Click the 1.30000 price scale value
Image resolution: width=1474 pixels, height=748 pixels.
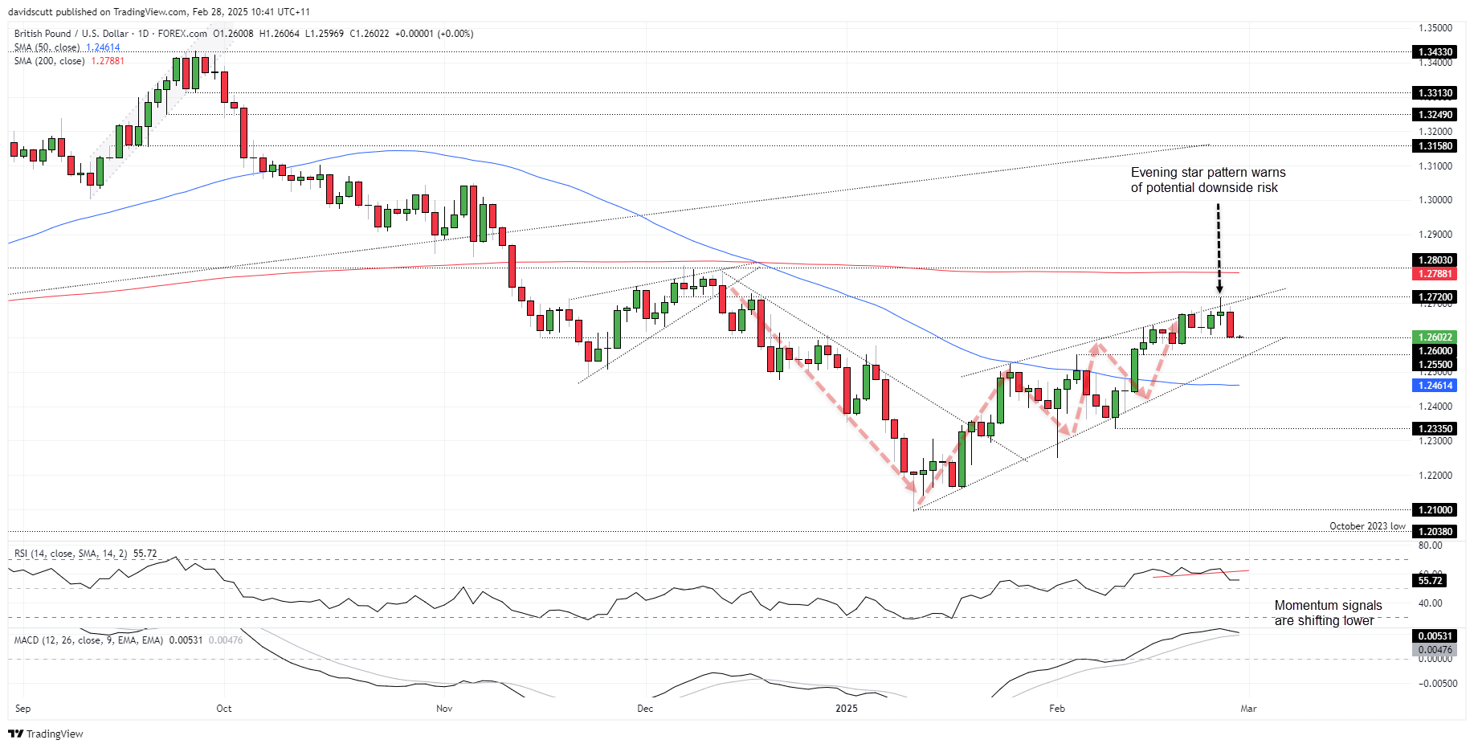(x=1435, y=200)
